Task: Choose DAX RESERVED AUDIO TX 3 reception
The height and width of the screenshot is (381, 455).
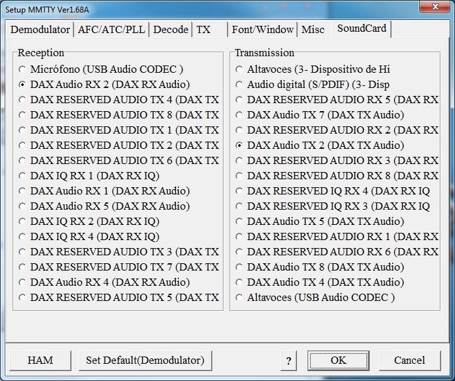Action: (118, 252)
